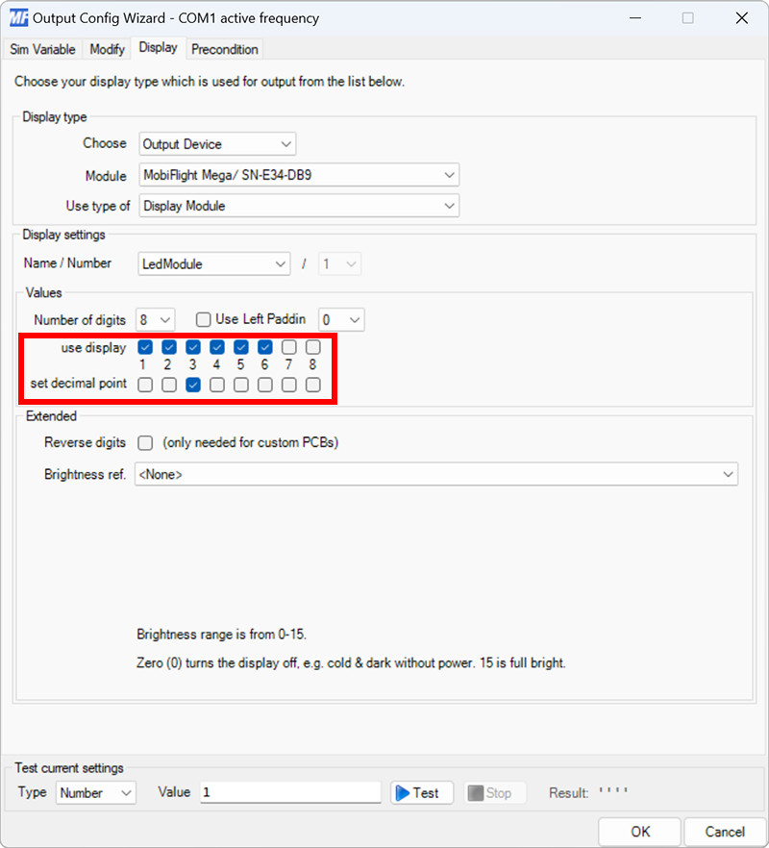Switch to the Precondition tab
The width and height of the screenshot is (769, 848).
coord(224,49)
